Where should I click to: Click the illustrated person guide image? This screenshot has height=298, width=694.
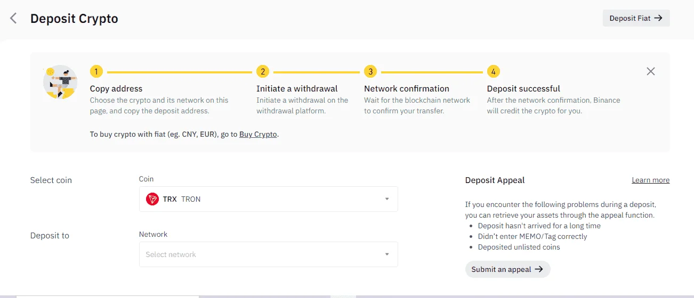click(x=60, y=82)
